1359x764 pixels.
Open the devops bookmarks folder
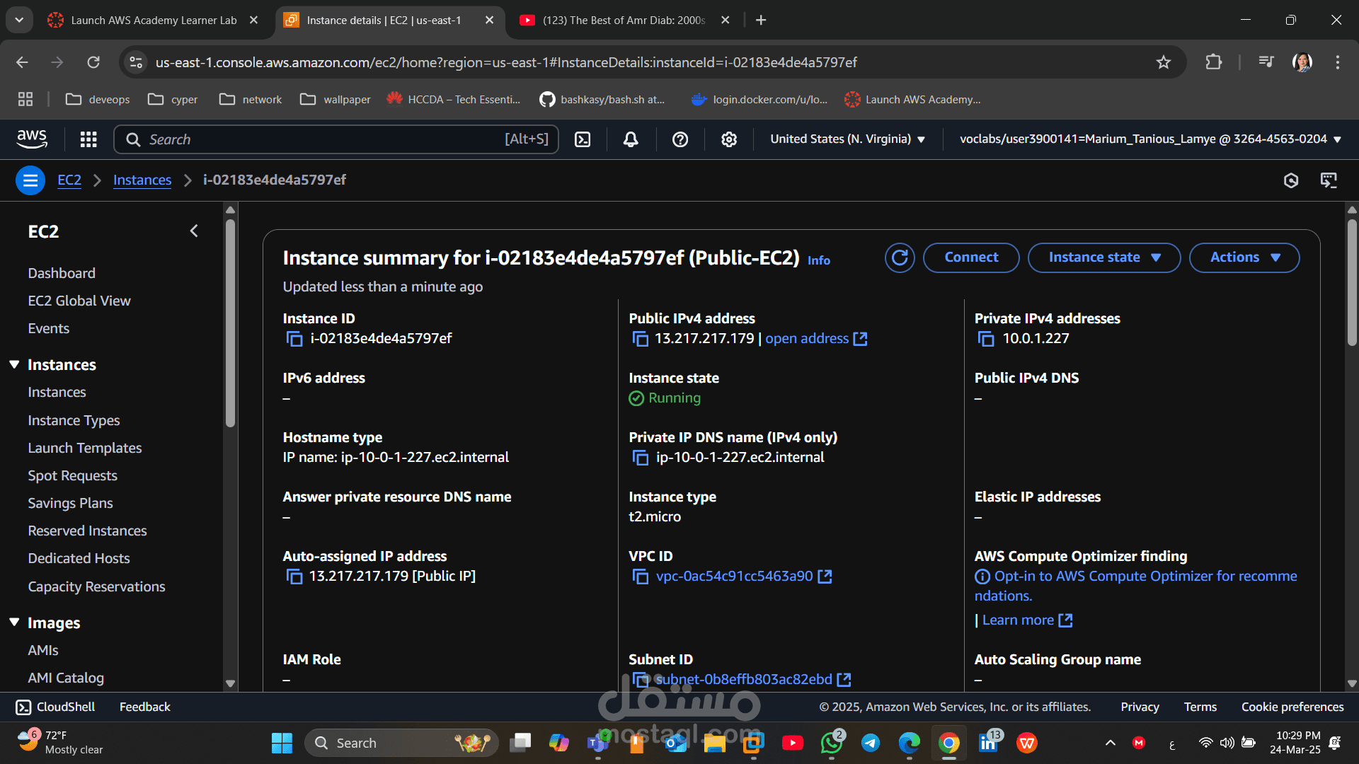tap(98, 100)
